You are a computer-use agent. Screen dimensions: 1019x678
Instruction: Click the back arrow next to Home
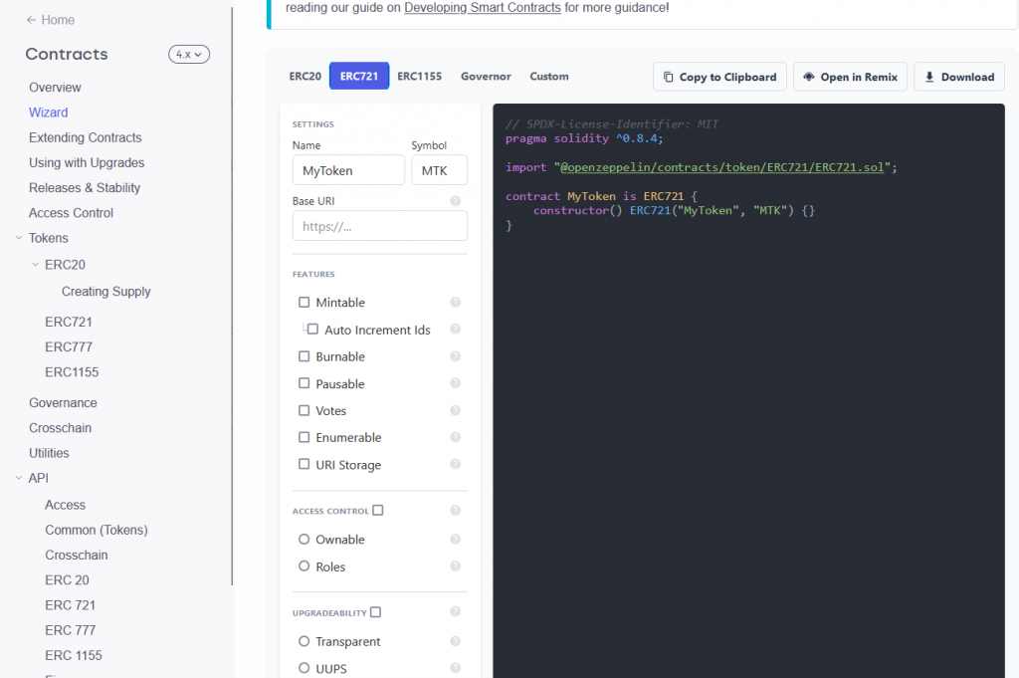point(31,20)
